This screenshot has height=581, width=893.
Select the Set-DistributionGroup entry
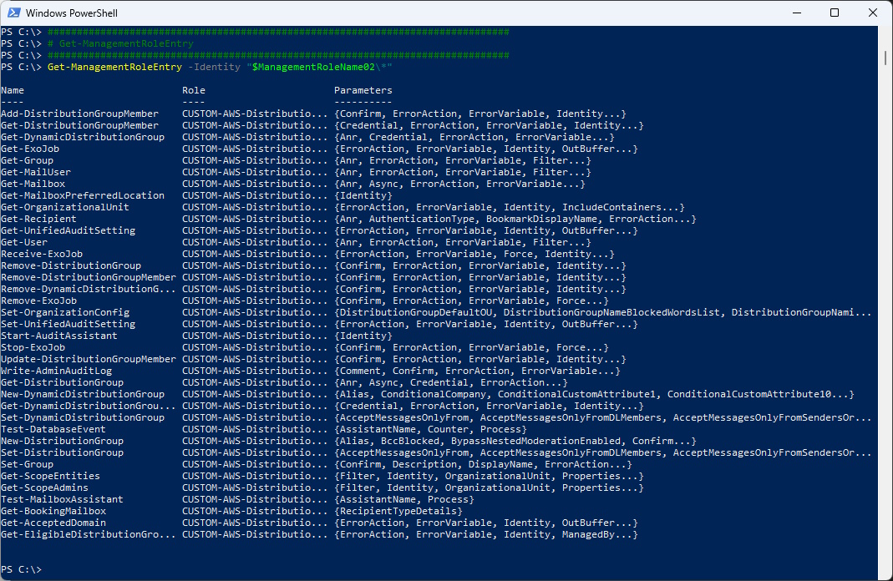pyautogui.click(x=62, y=452)
